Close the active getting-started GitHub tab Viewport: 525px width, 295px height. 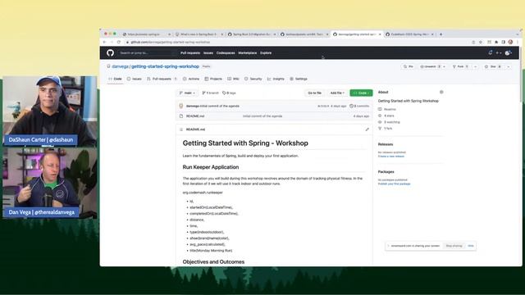point(380,34)
